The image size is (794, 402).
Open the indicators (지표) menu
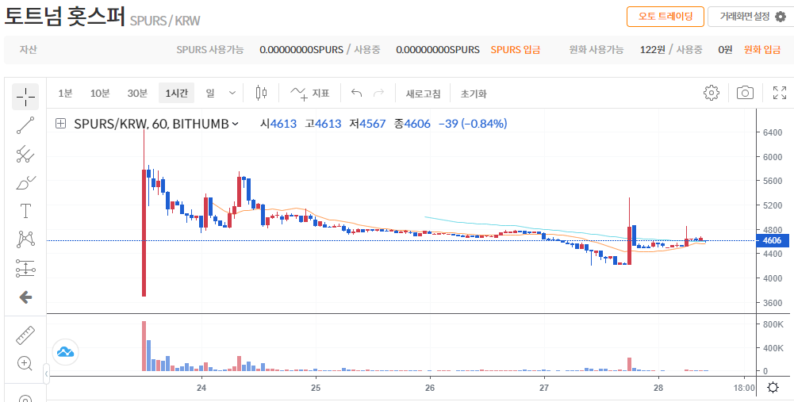[309, 93]
